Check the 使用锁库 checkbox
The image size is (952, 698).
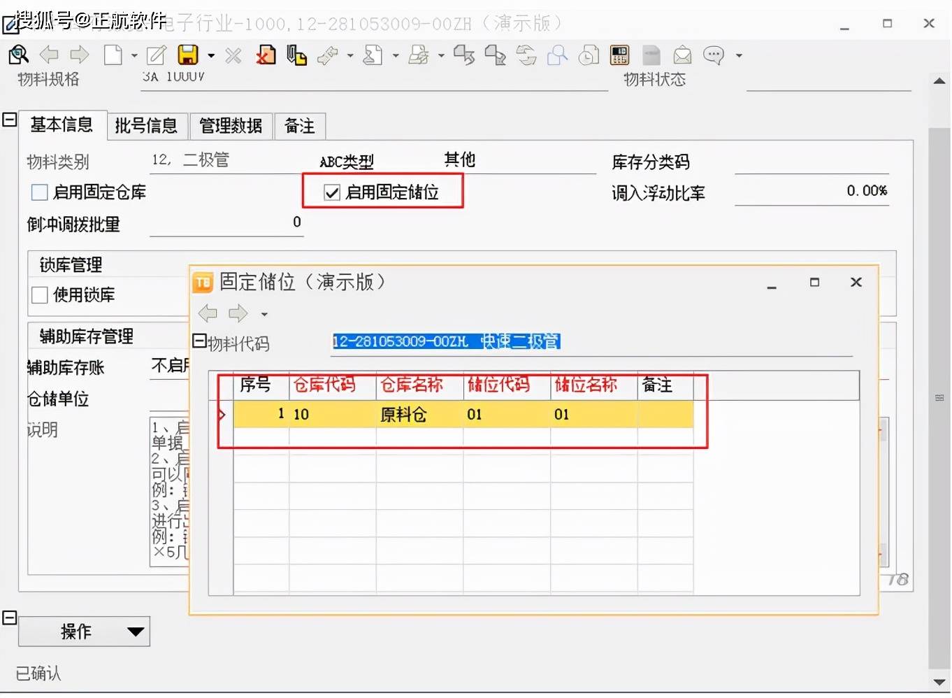point(39,294)
